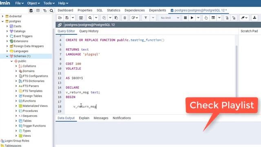Open the File menu
The width and height of the screenshot is (261, 147).
click(x=19, y=3)
